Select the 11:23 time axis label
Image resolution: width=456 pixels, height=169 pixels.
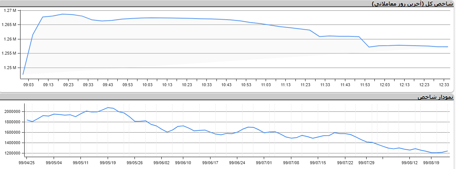tap(306, 85)
